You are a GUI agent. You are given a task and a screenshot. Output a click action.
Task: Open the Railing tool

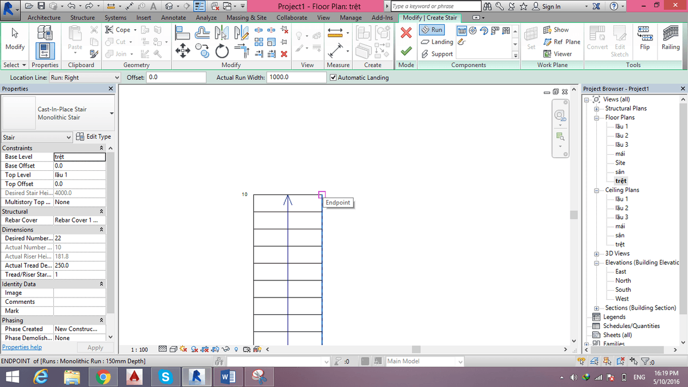click(670, 38)
